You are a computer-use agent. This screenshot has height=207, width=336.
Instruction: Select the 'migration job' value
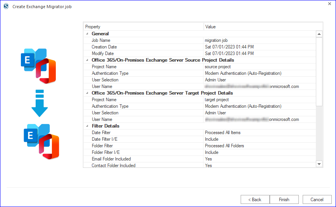(216, 40)
